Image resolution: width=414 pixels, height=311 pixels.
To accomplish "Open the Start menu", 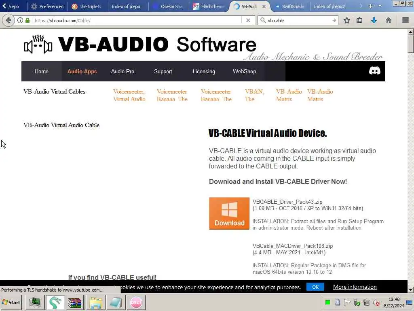I will (x=11, y=302).
